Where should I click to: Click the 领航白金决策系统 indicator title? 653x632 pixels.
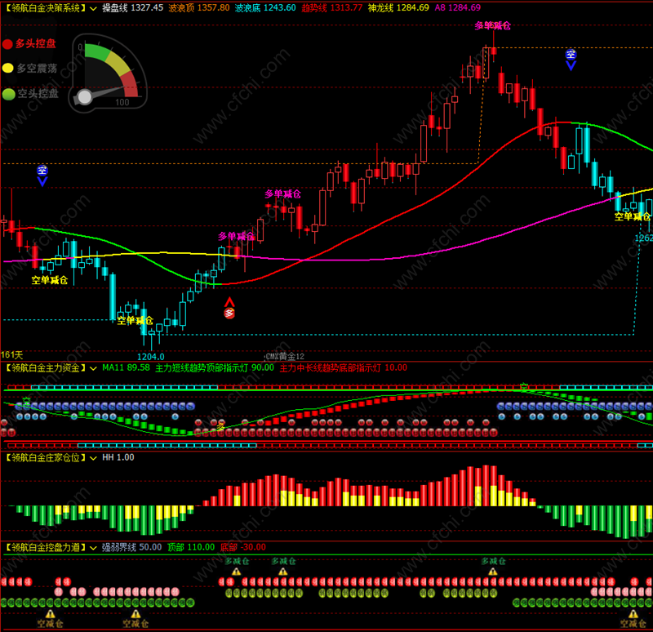(x=46, y=8)
